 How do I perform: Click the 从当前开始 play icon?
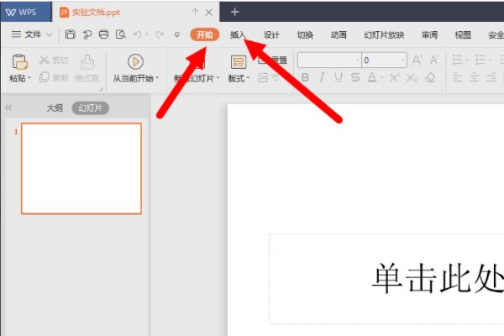pyautogui.click(x=135, y=61)
